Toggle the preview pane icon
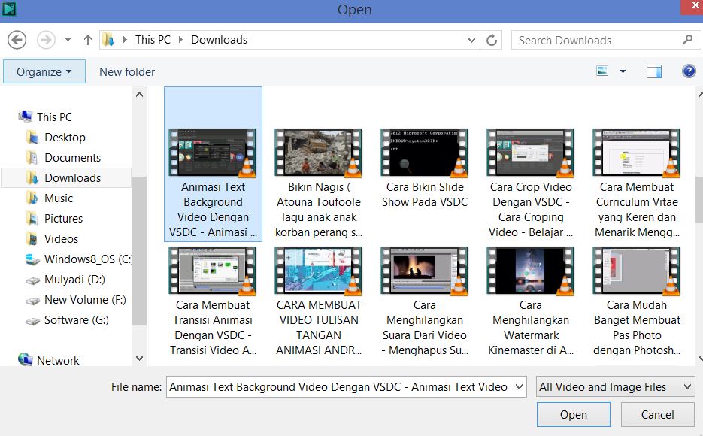The height and width of the screenshot is (436, 703). pyautogui.click(x=653, y=71)
